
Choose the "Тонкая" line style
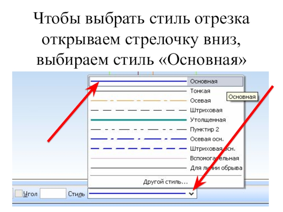166,91
